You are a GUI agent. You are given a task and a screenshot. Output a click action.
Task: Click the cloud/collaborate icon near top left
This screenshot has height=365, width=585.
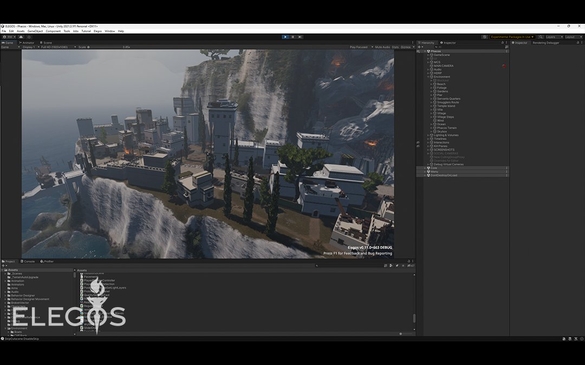click(x=21, y=36)
